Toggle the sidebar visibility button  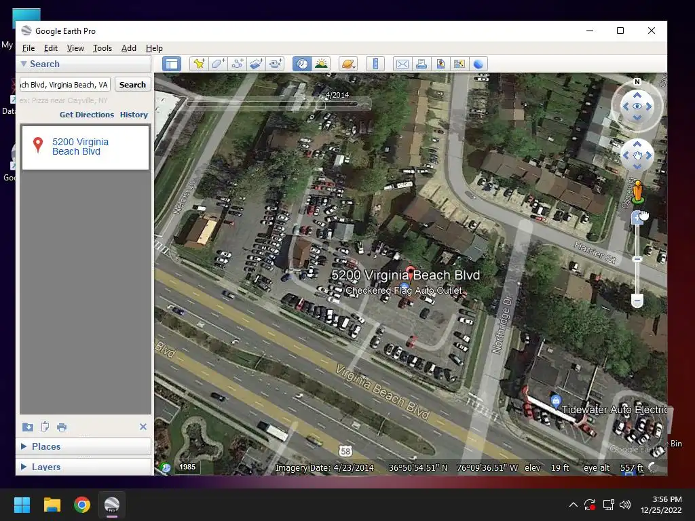coord(172,64)
